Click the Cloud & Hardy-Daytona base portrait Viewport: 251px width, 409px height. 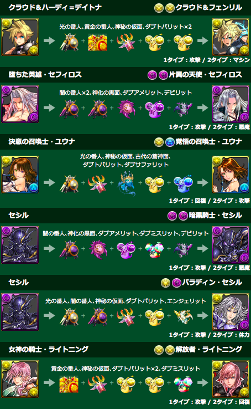[20, 37]
